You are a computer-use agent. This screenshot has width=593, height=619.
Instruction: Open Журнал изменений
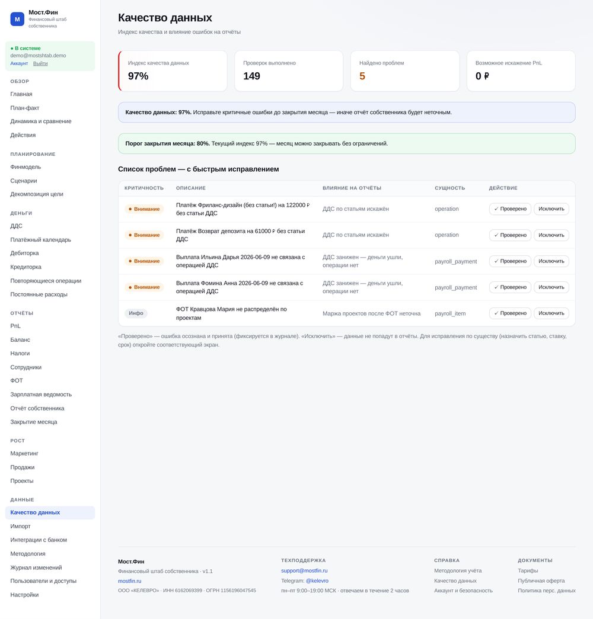[x=36, y=567]
